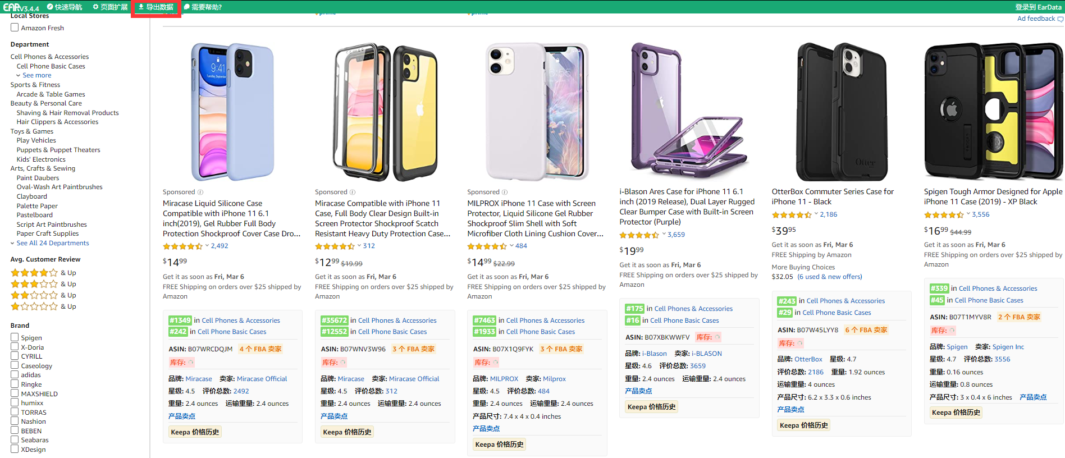Enable the Caseology brand checkbox
Screen dimensions: 1065x458
(15, 365)
